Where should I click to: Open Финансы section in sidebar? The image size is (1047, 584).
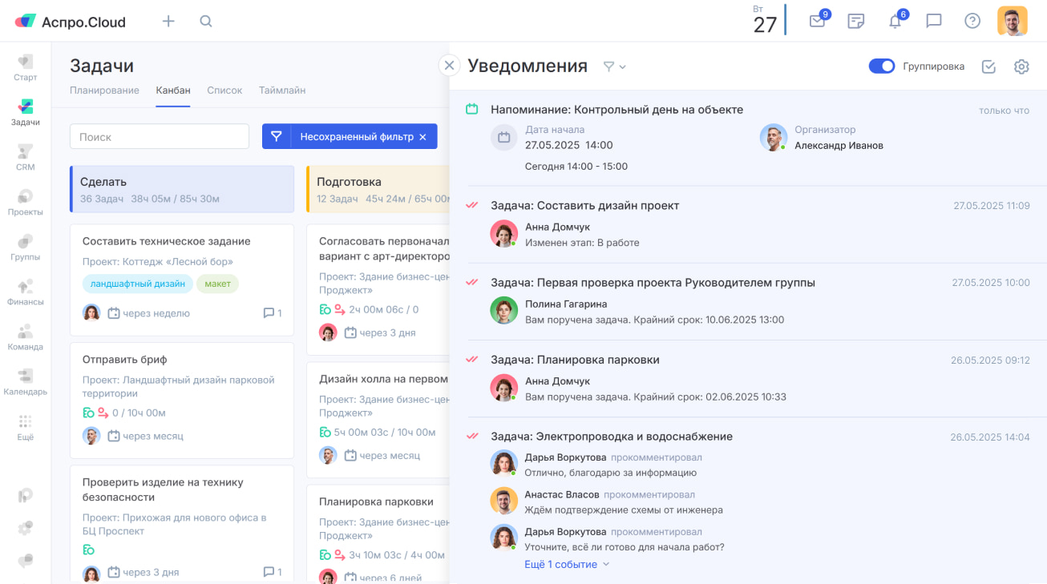(x=26, y=292)
